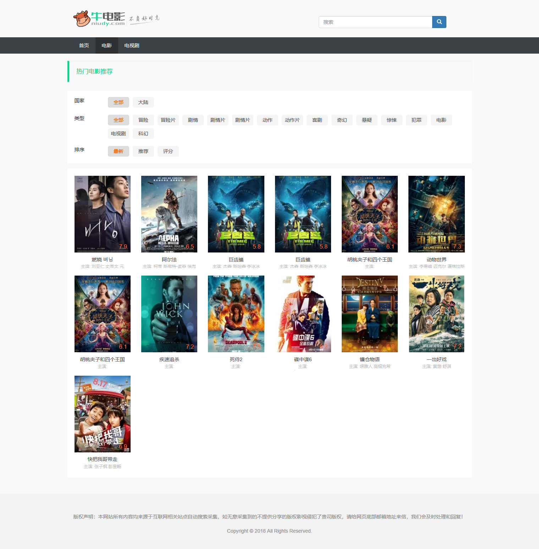This screenshot has height=549, width=539.
Task: Apply the 犯罪 genre filter
Action: click(x=417, y=120)
